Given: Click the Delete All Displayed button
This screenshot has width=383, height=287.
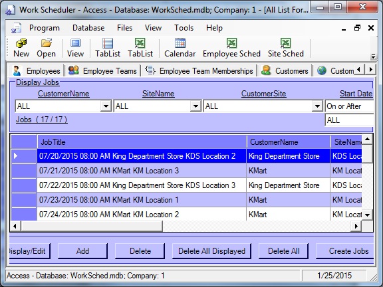Looking at the screenshot, I should click(211, 251).
